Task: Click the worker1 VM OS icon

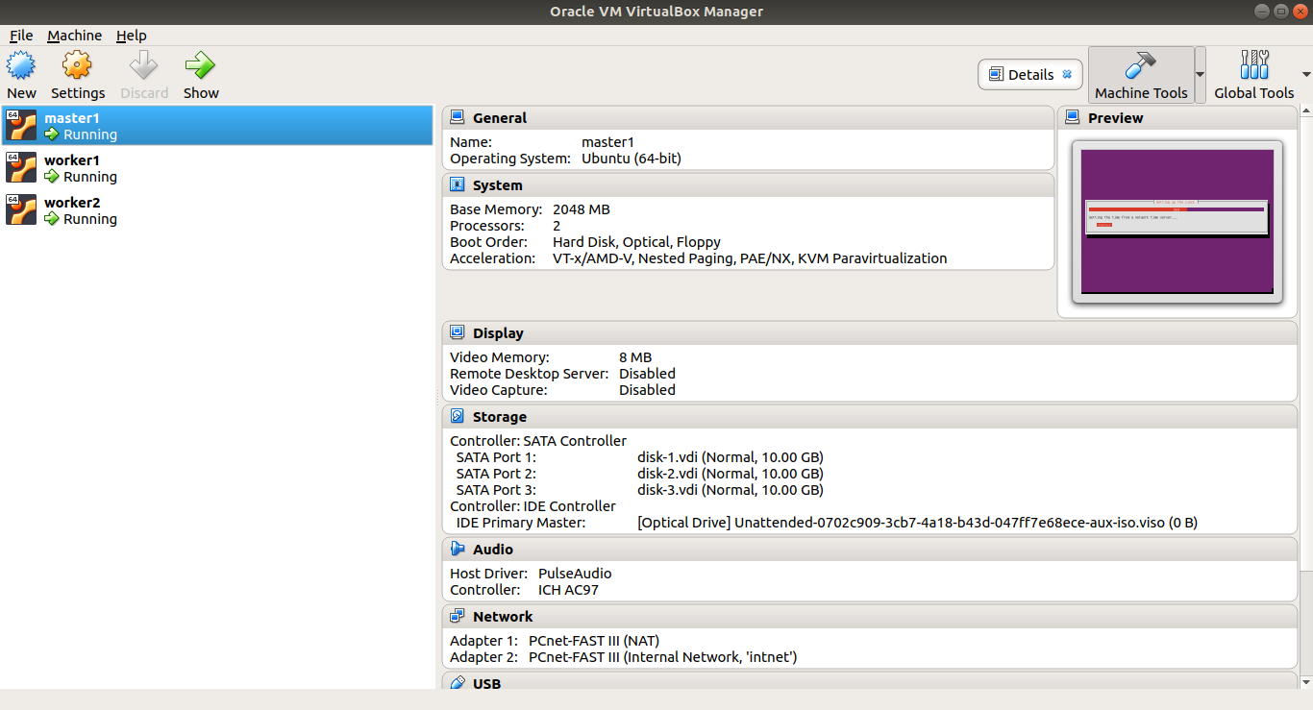Action: (21, 167)
